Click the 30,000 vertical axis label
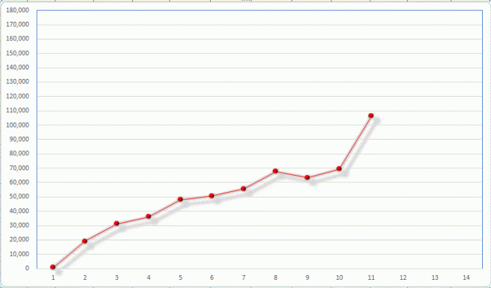This screenshot has height=288, width=491. [x=19, y=225]
